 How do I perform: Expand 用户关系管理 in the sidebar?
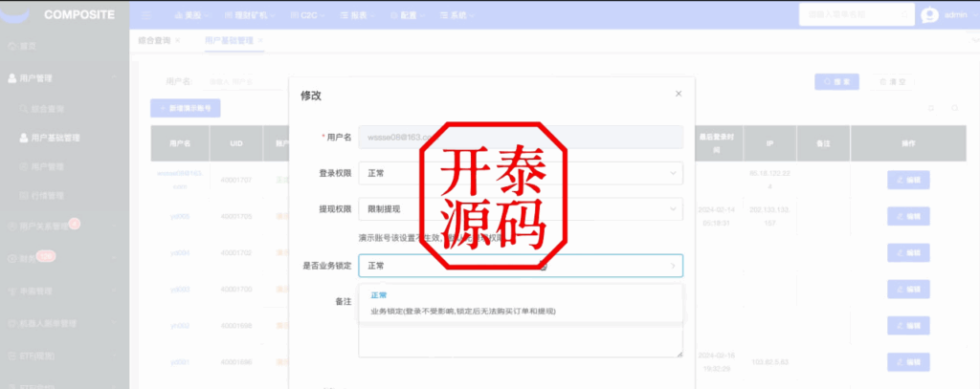coord(64,227)
